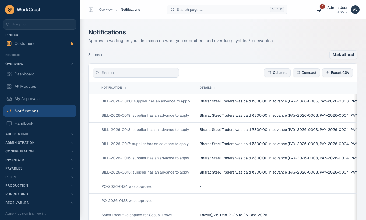Collapse the sidebar panel icon
The image size is (366, 220).
91,10
